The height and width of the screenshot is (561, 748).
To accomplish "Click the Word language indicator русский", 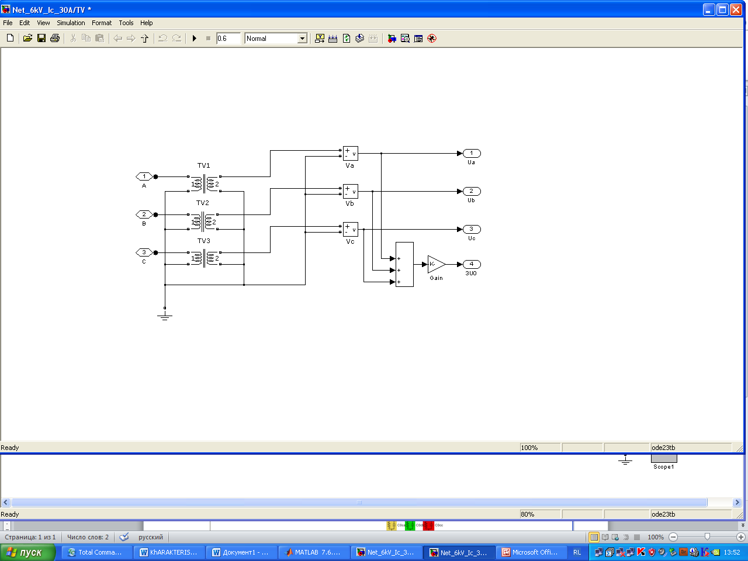I will (x=151, y=537).
